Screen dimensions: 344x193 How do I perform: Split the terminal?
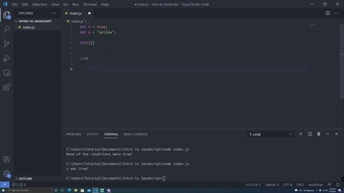coord(310,134)
